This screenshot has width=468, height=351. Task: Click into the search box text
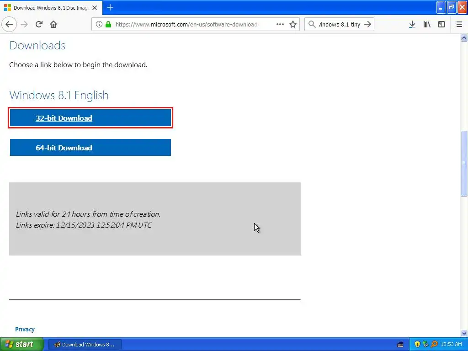340,25
